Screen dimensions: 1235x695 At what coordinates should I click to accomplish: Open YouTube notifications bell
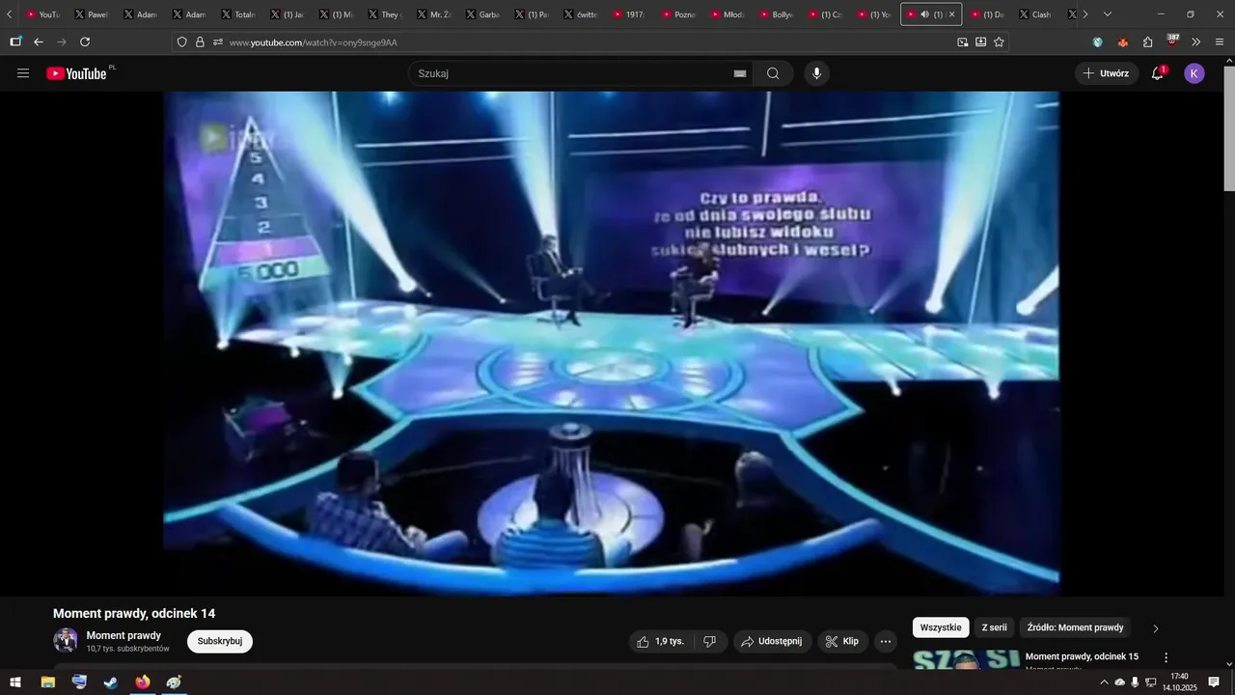coord(1158,73)
